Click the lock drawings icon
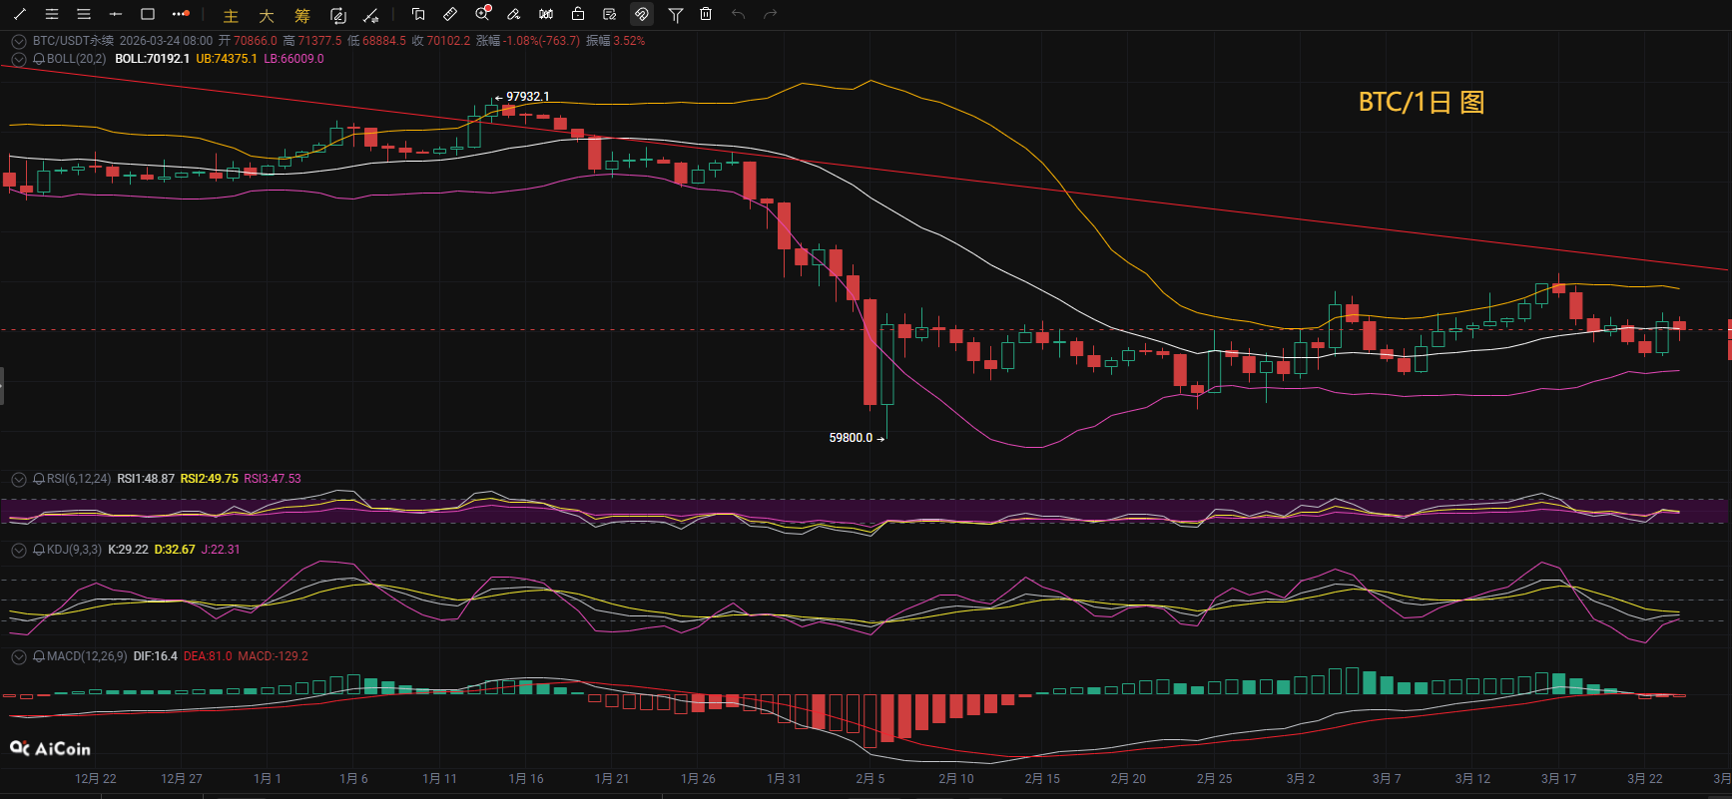 (578, 14)
